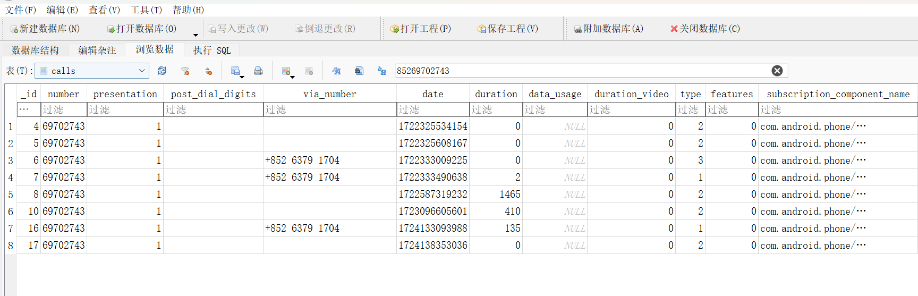Switch to the 编辑杂注 tab
The height and width of the screenshot is (296, 918).
tap(97, 50)
